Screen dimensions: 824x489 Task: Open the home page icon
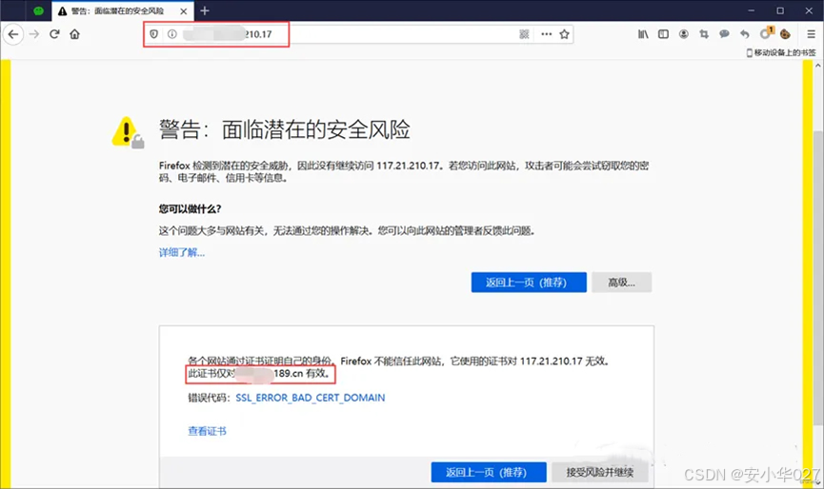(74, 34)
